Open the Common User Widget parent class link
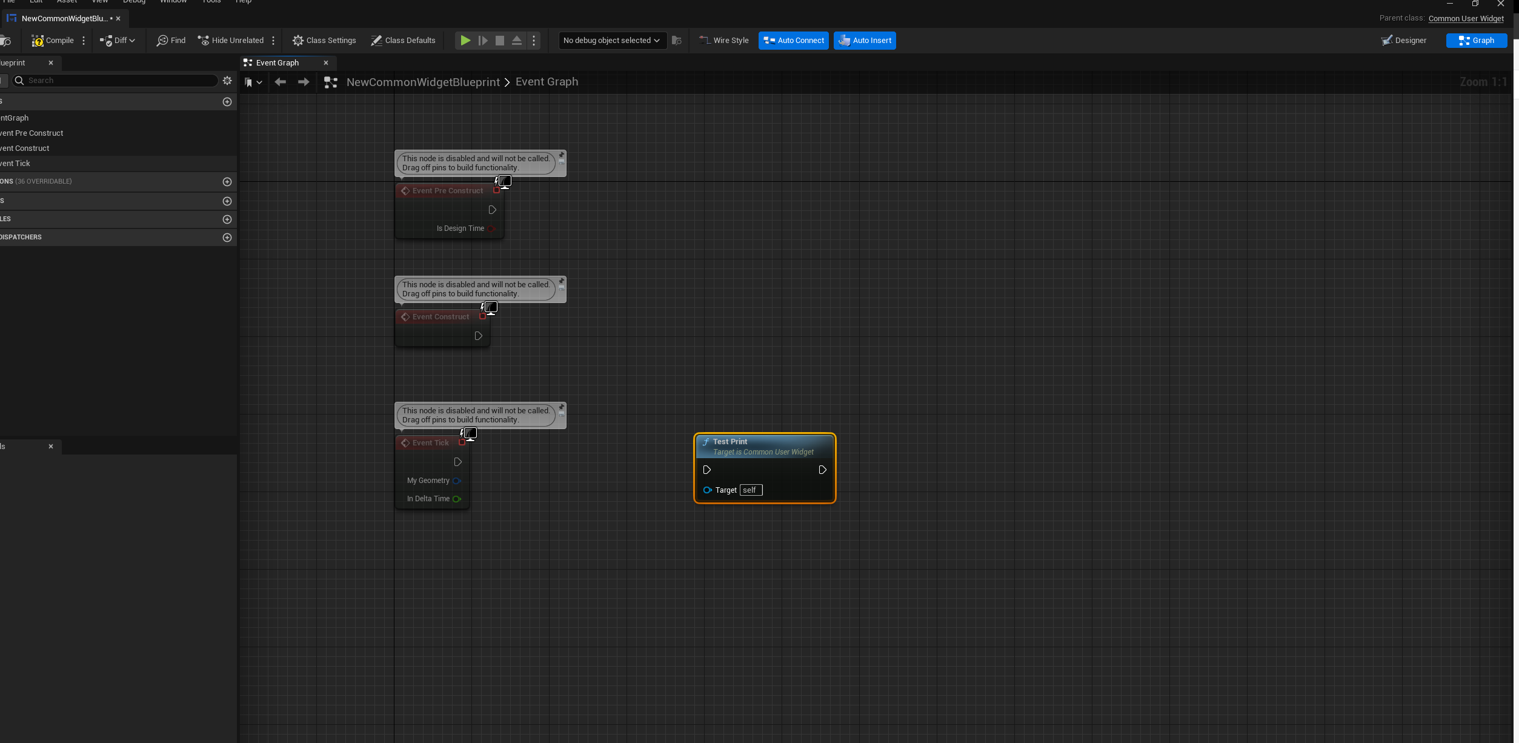 point(1465,18)
